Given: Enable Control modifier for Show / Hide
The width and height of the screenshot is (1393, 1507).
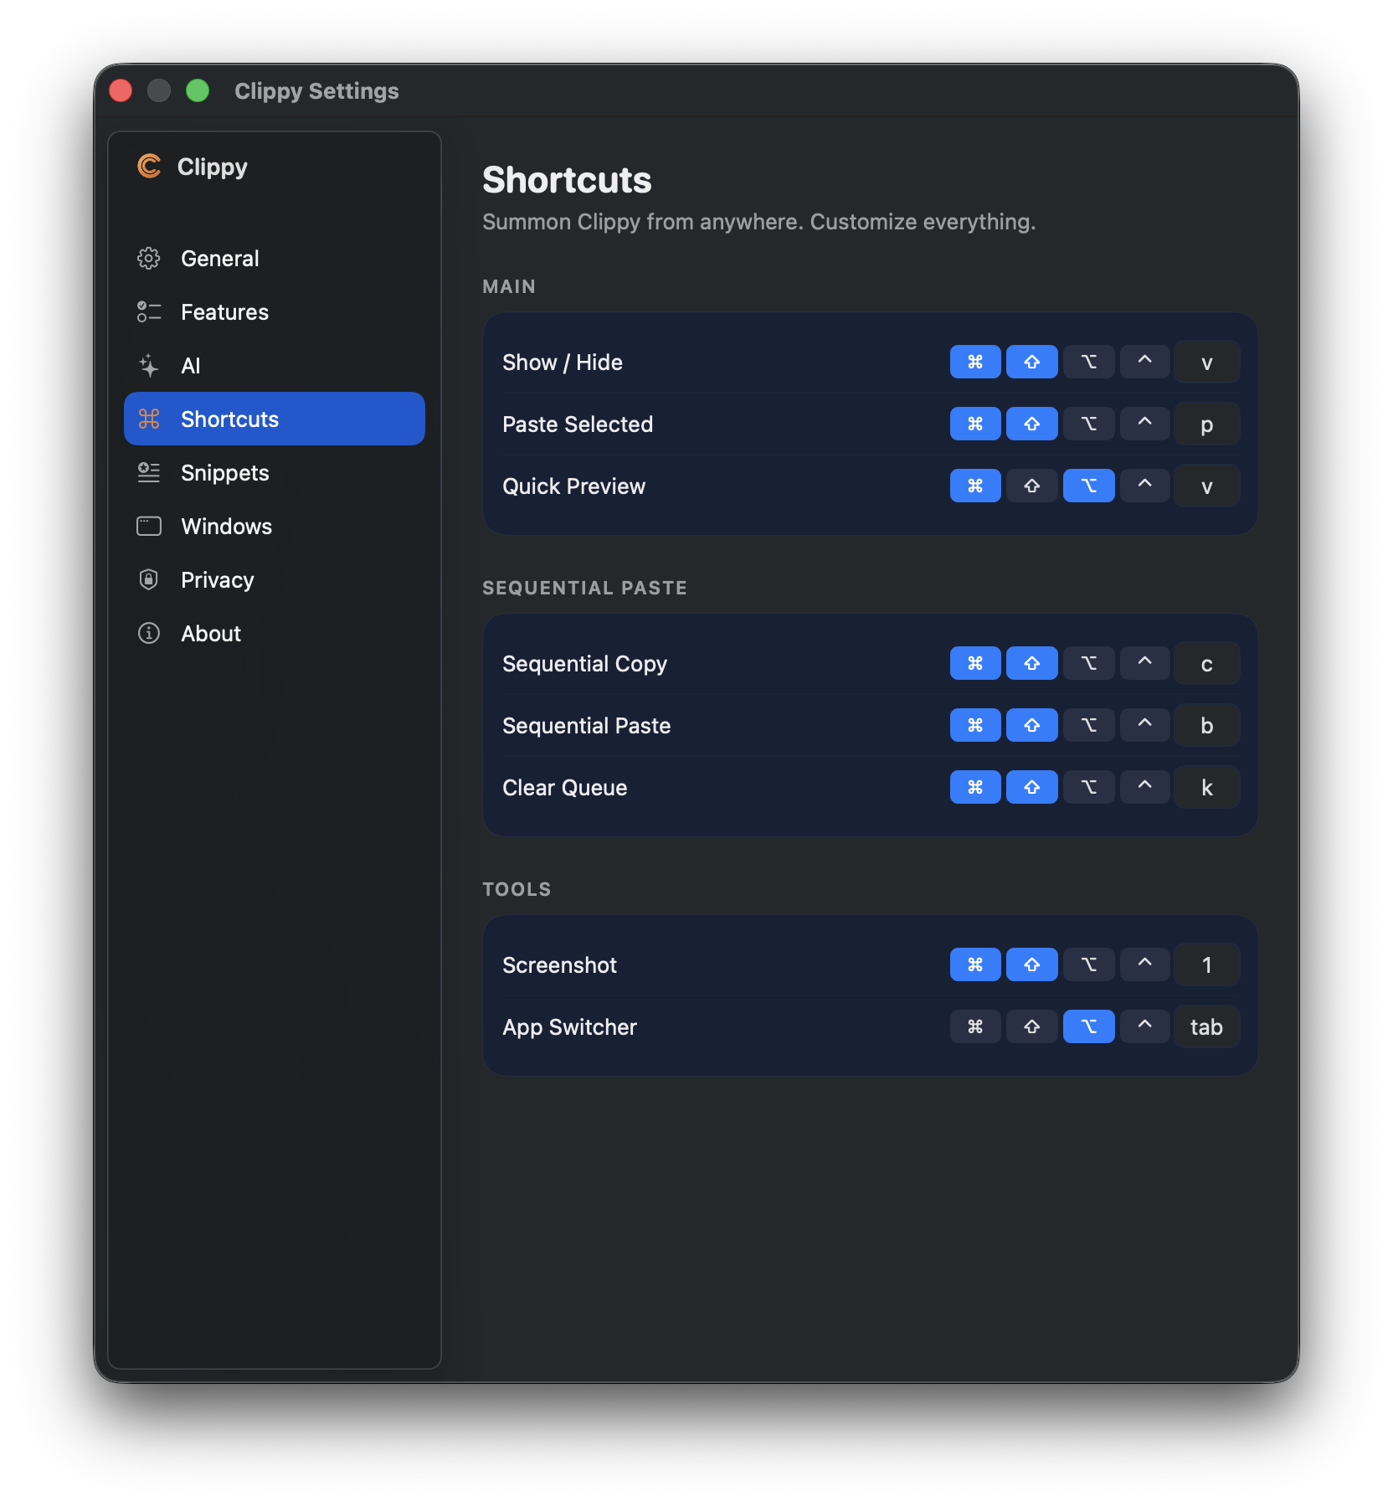Looking at the screenshot, I should coord(1145,363).
